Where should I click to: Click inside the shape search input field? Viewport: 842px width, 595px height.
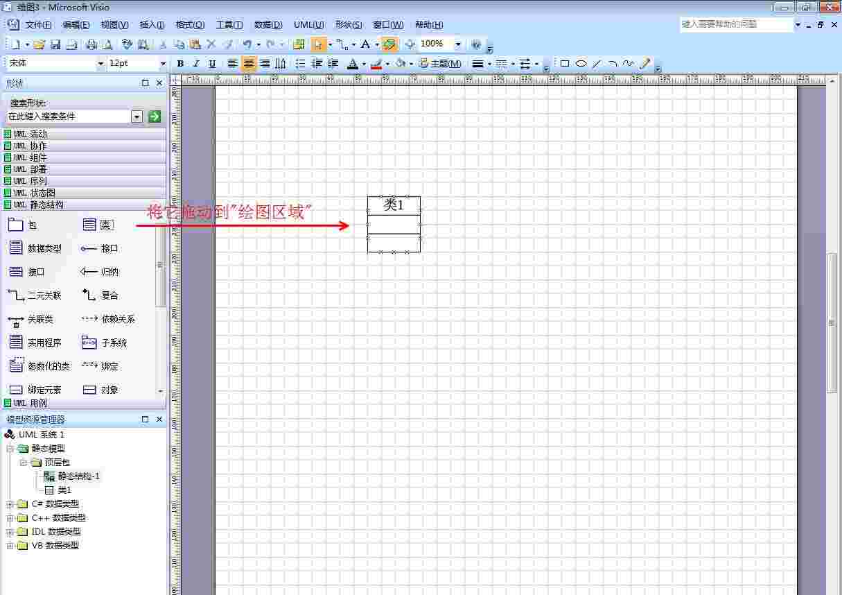point(69,116)
